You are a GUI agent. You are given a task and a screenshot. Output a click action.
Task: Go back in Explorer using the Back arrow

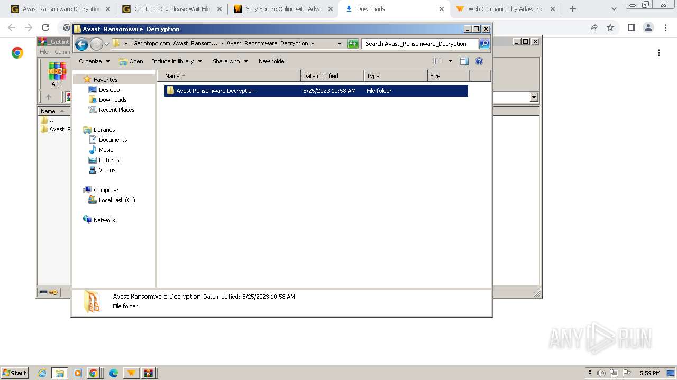pyautogui.click(x=82, y=44)
